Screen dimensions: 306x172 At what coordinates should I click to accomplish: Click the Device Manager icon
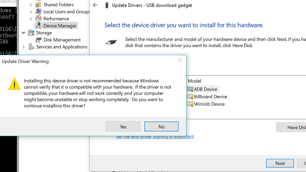click(38, 25)
